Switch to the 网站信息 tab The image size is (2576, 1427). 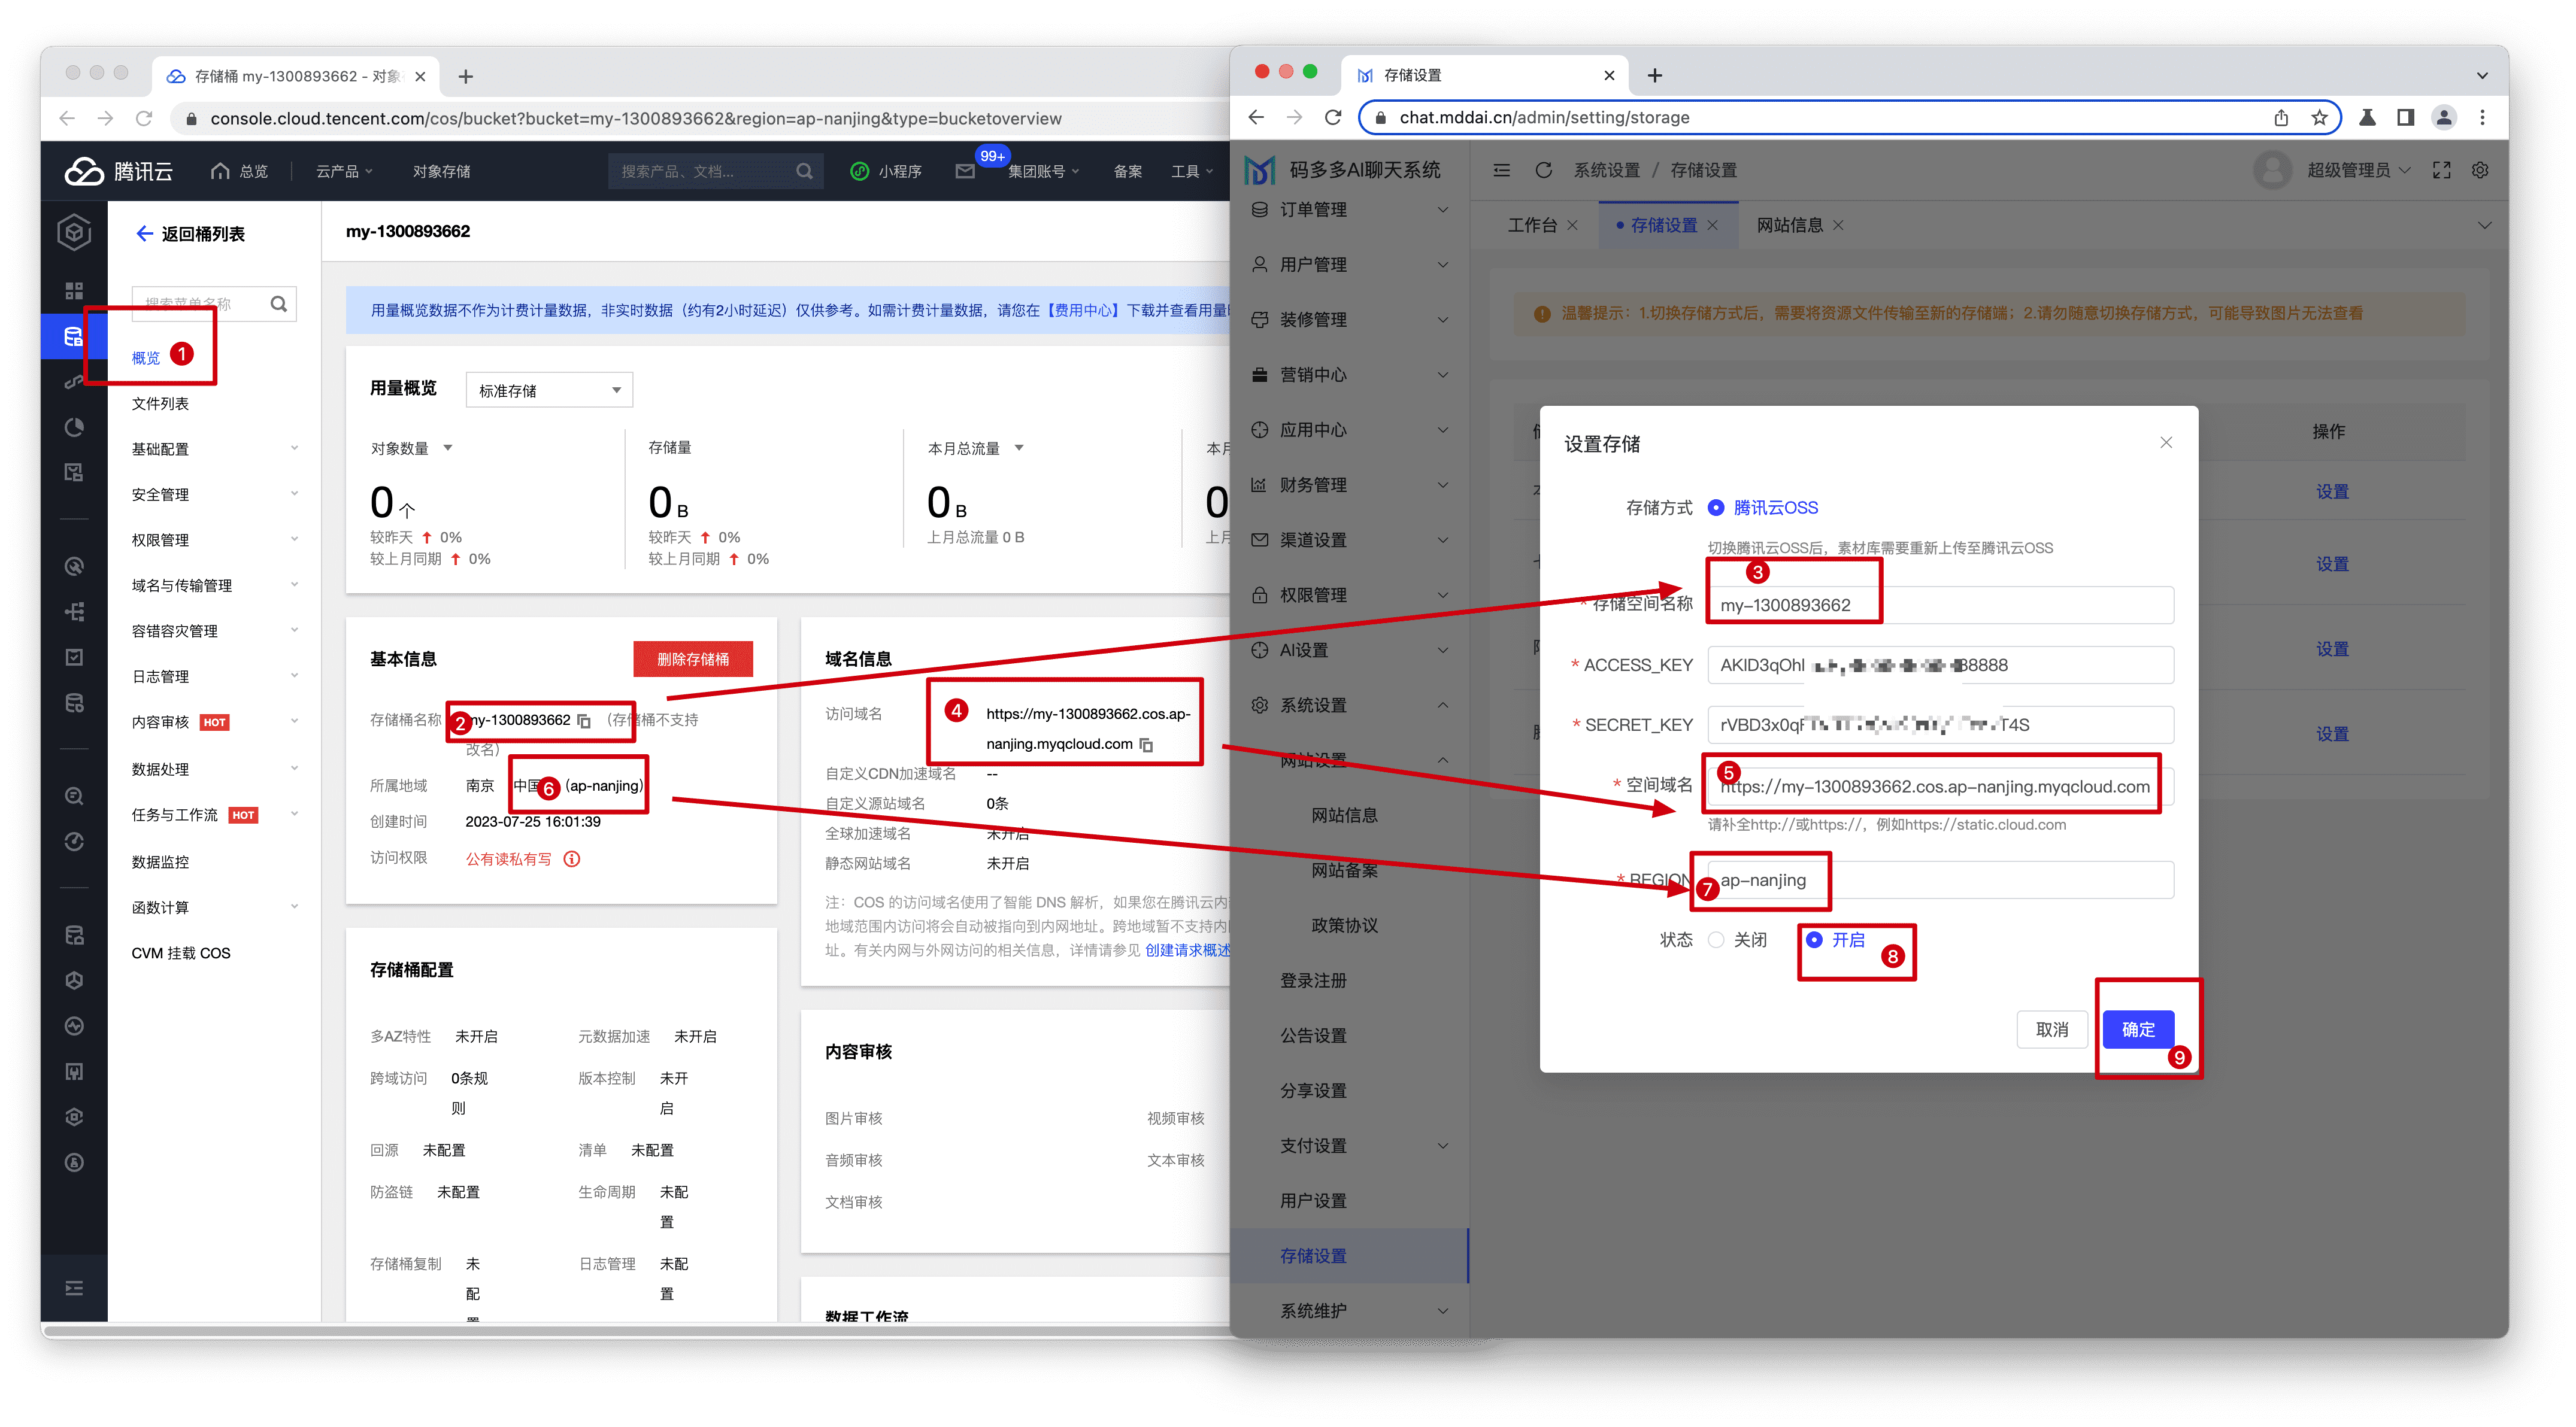point(1789,226)
